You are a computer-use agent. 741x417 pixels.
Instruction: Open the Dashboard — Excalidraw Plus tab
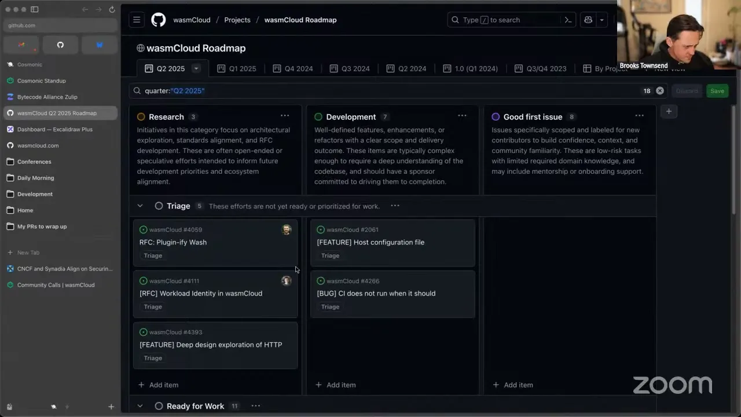60,129
